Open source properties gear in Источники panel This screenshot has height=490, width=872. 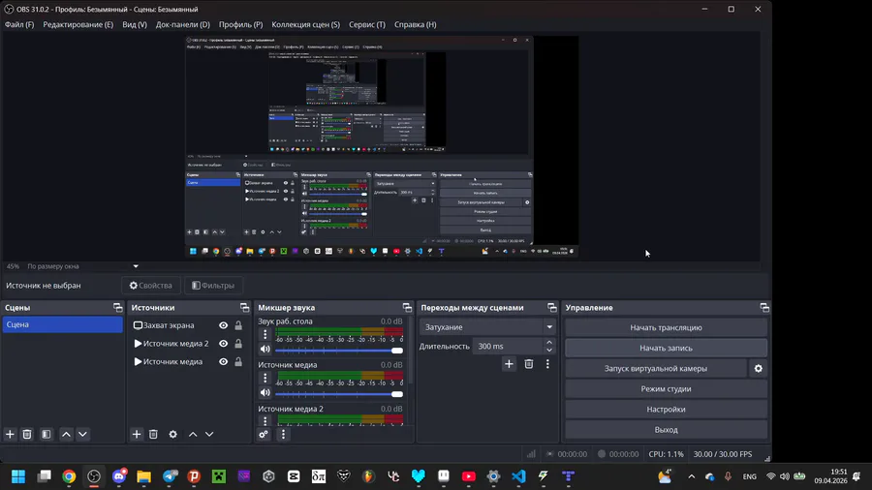(x=173, y=435)
